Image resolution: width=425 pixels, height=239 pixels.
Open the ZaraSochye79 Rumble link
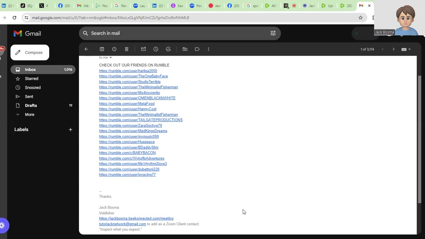[130, 125]
